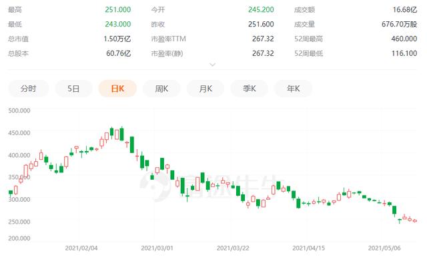Click the 总股本 value 60.76亿
Viewport: 427px width, 257px height.
pyautogui.click(x=119, y=53)
